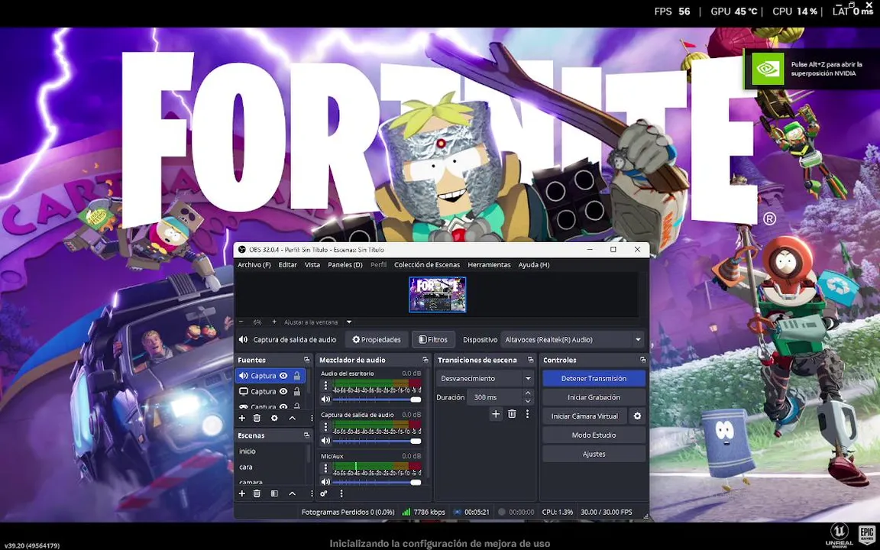Add a scene transition with plus icon

pyautogui.click(x=496, y=414)
